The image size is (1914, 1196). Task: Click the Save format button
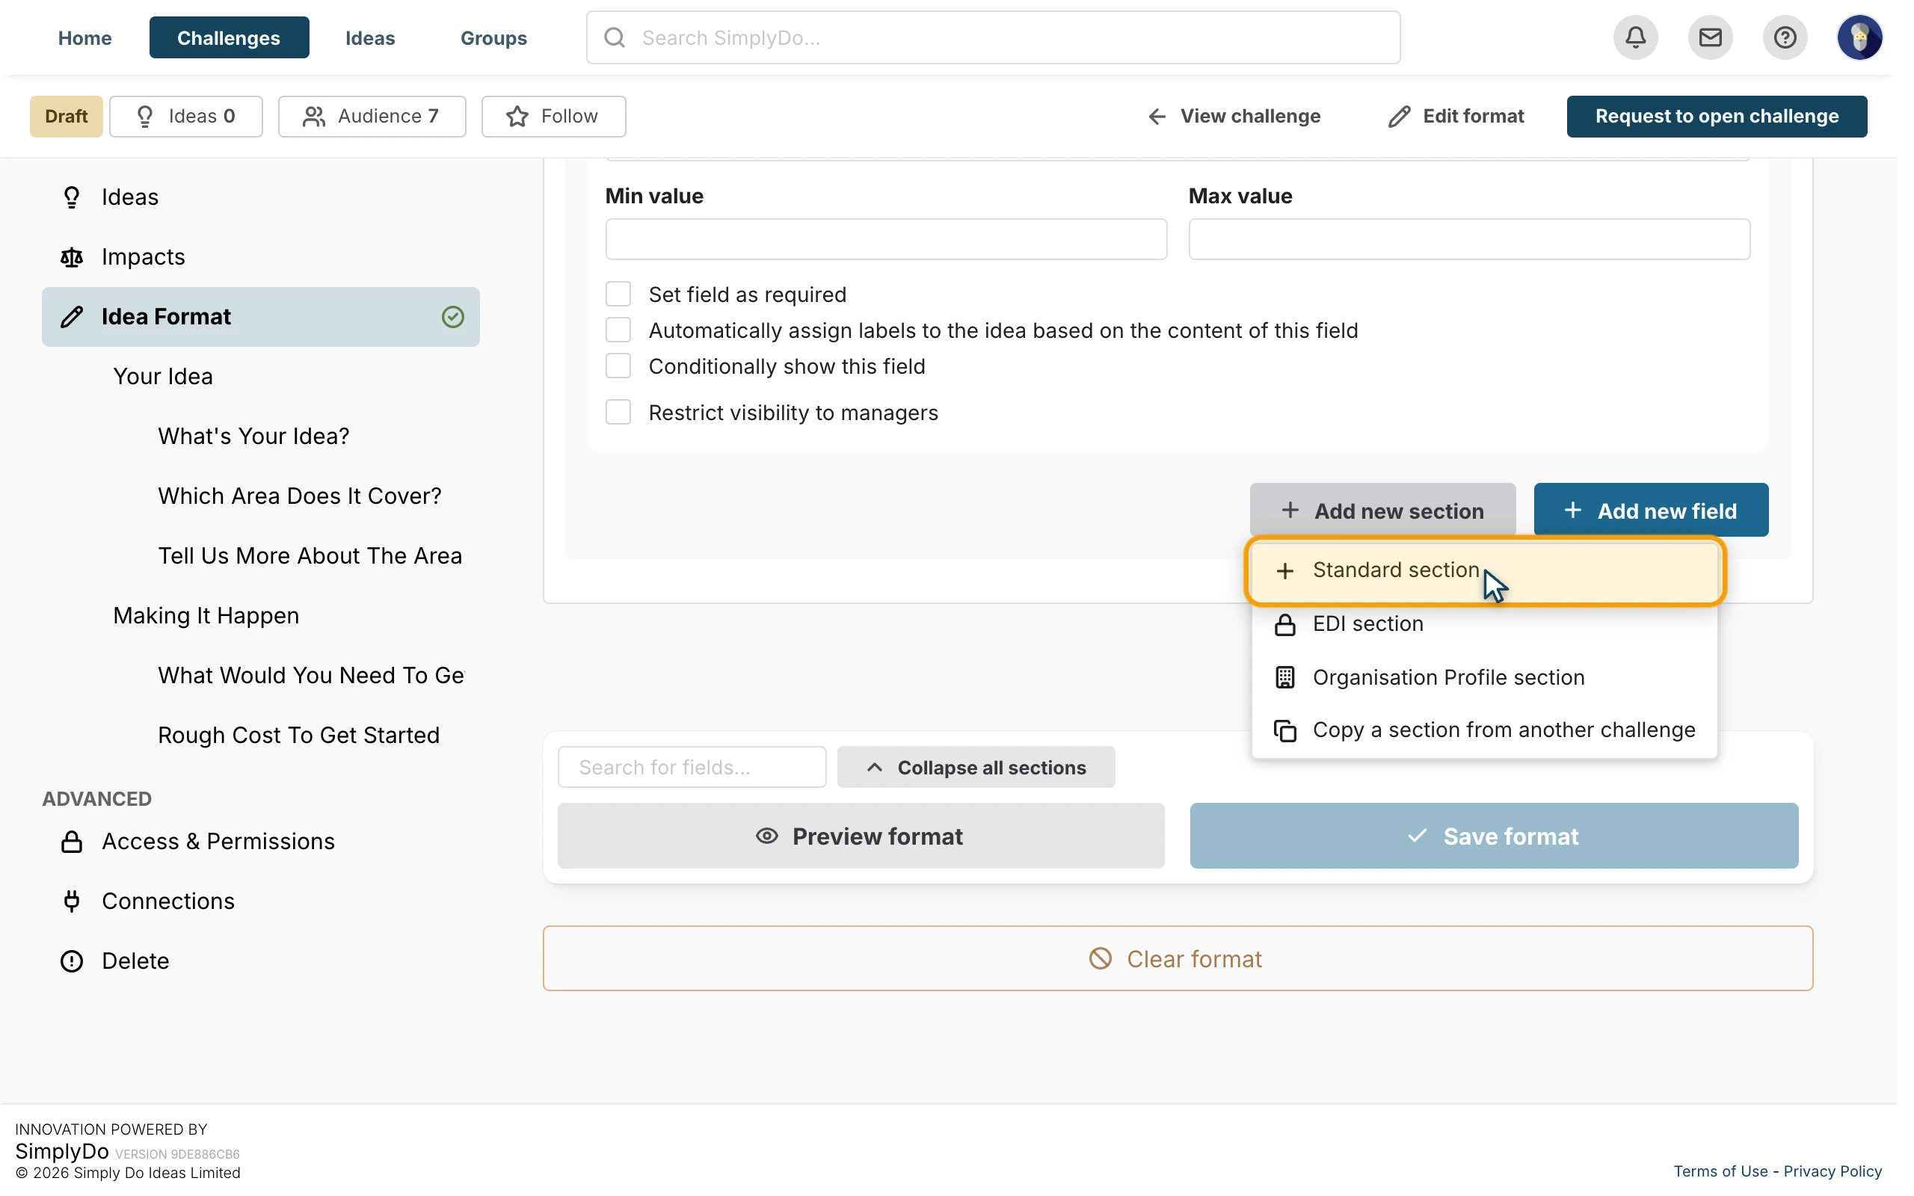(x=1493, y=836)
